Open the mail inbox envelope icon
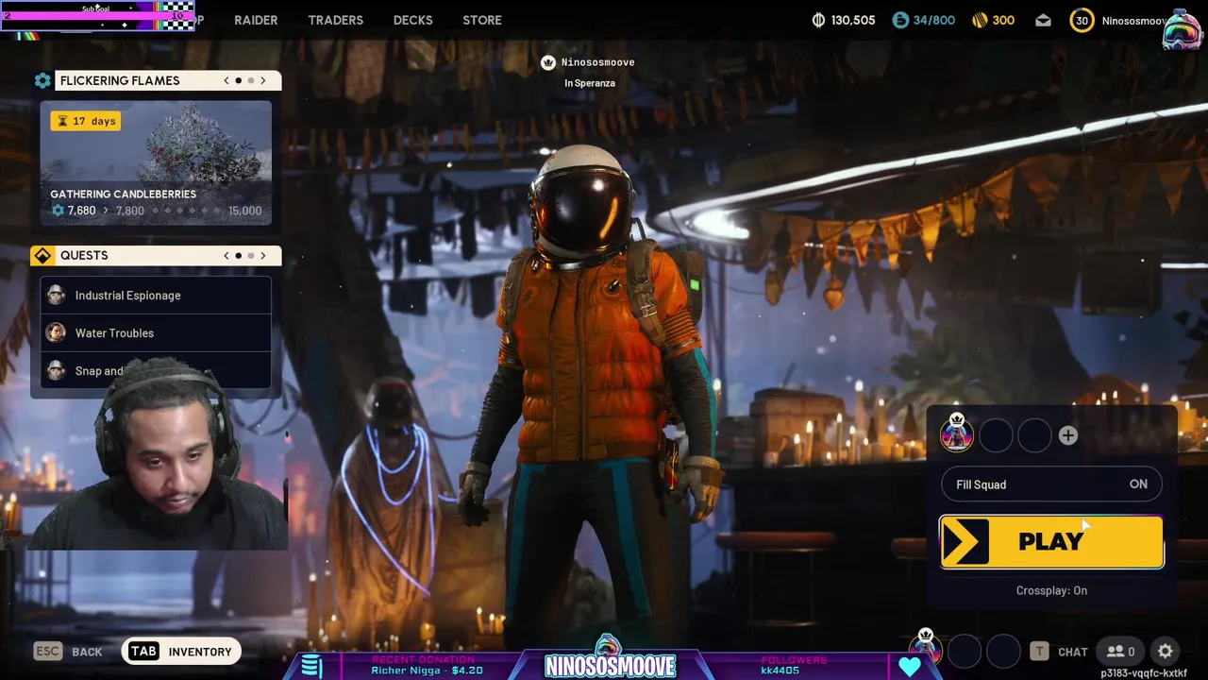This screenshot has height=680, width=1208. 1043,20
